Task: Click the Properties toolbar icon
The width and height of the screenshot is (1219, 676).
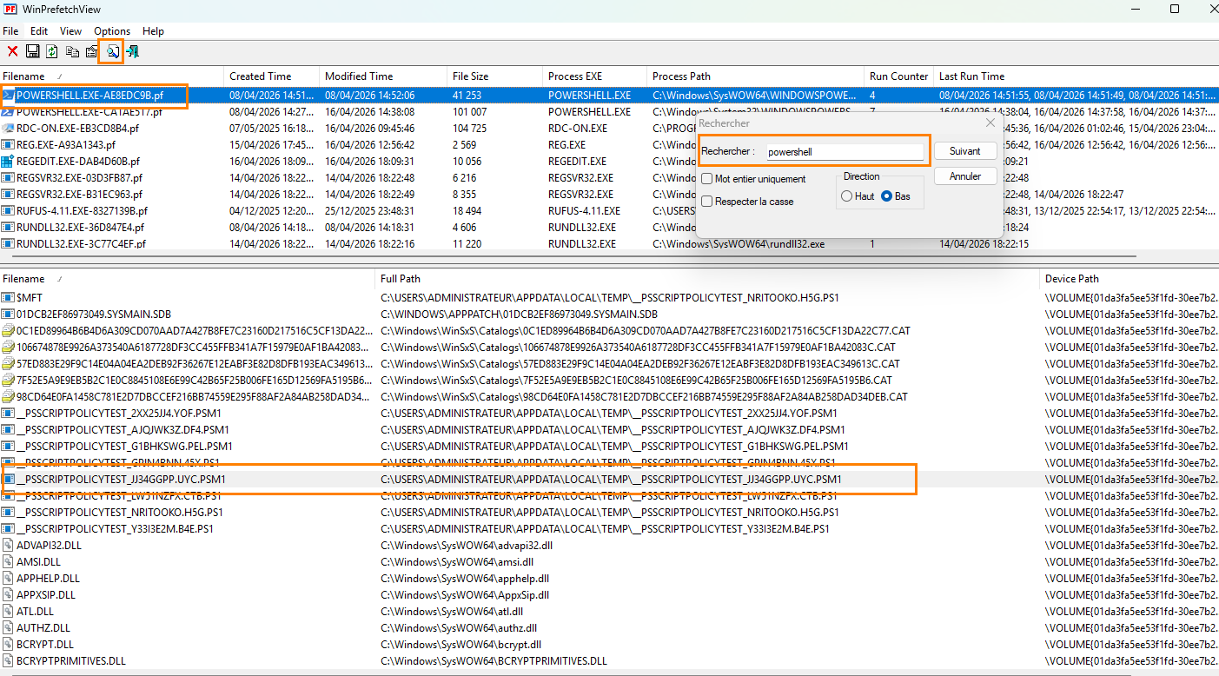Action: click(91, 52)
